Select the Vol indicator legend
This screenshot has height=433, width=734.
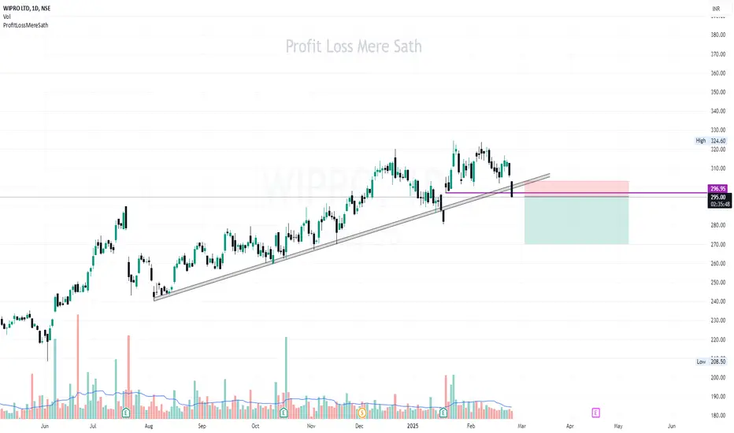[6, 17]
